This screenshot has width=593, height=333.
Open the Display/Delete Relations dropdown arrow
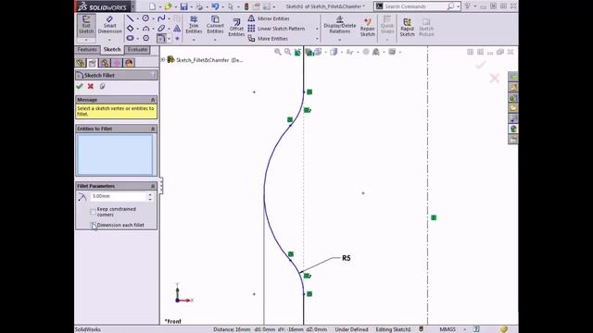click(x=340, y=40)
